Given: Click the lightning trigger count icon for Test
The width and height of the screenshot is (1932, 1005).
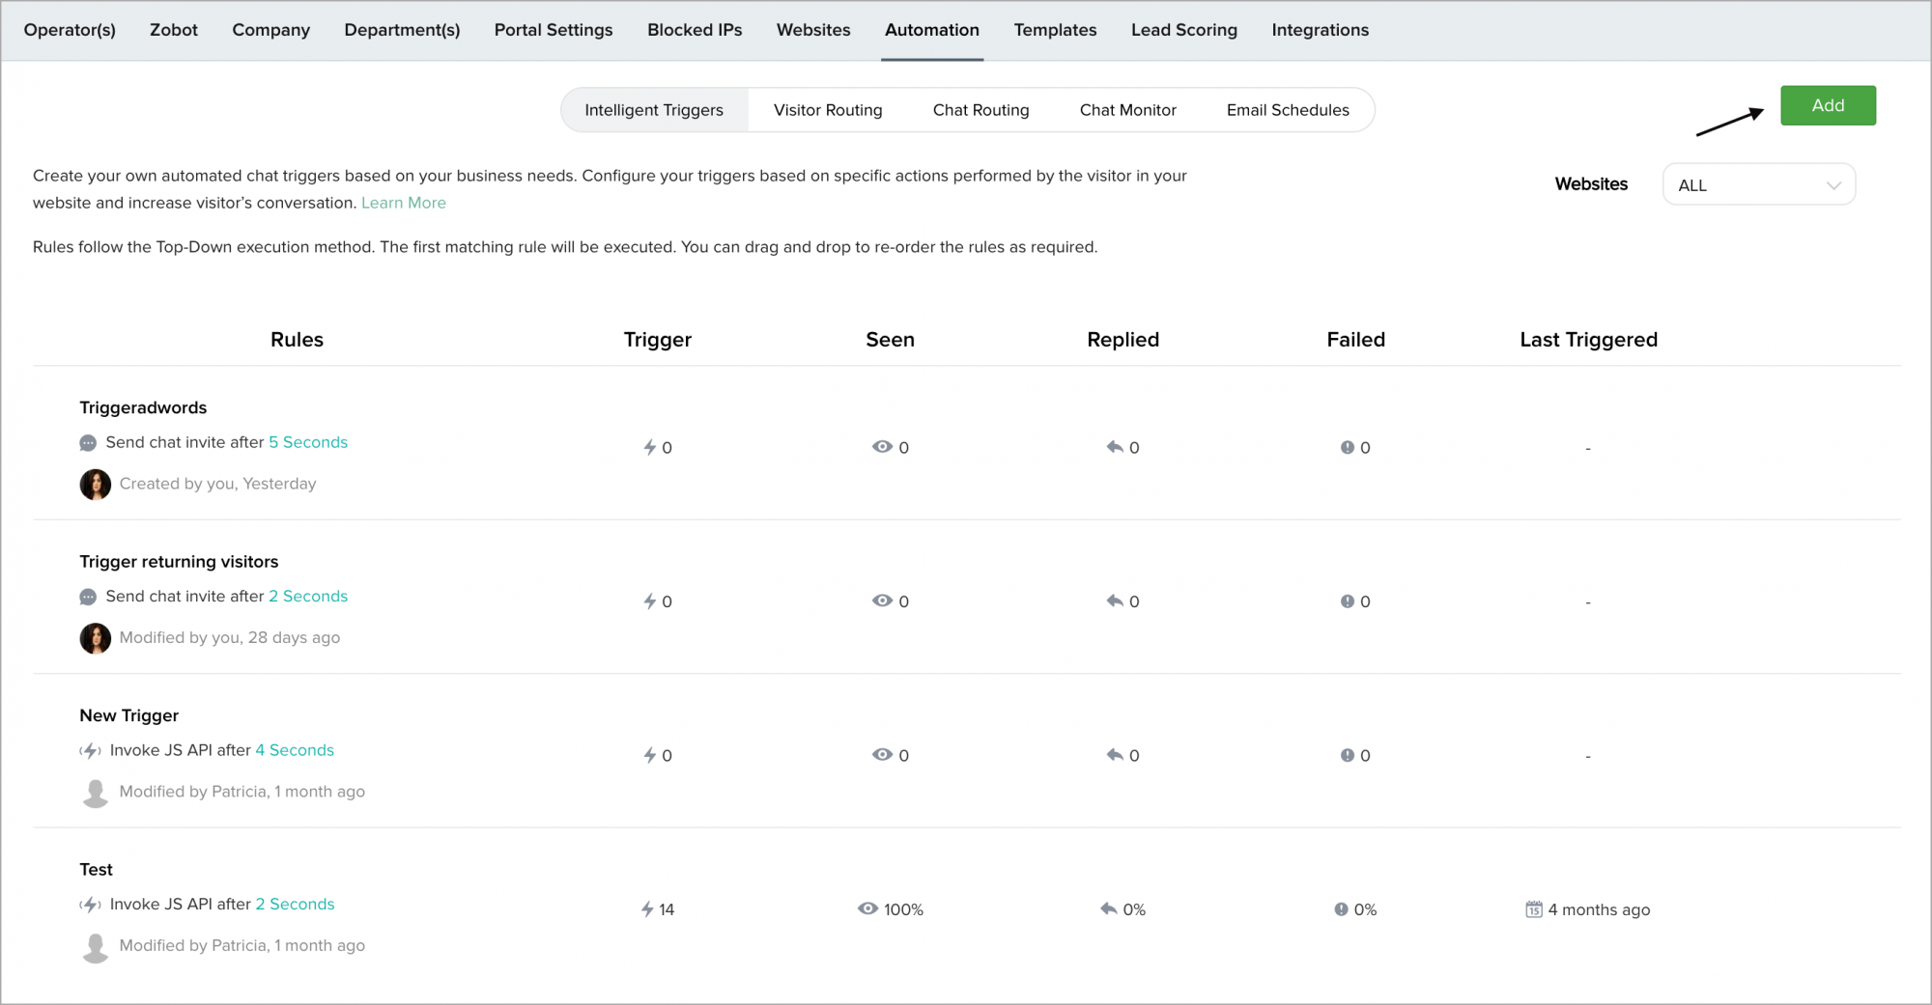Looking at the screenshot, I should point(647,909).
